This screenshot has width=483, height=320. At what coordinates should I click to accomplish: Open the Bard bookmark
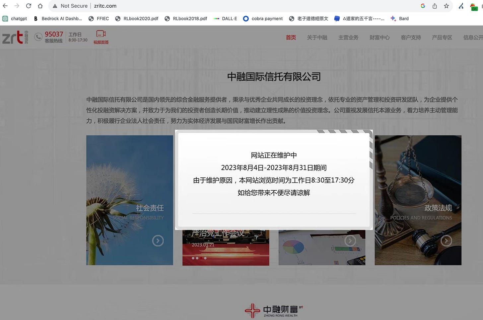point(399,19)
